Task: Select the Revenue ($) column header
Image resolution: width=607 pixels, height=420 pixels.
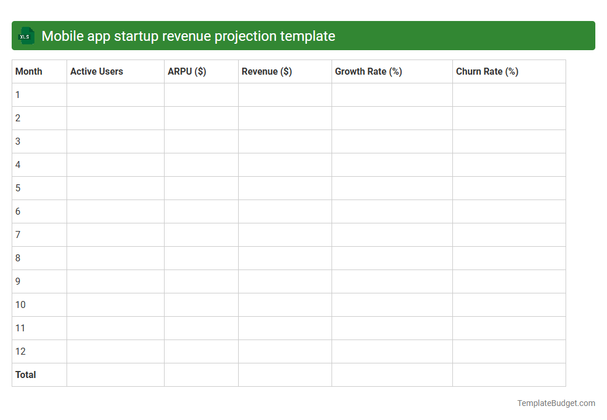Action: pyautogui.click(x=267, y=71)
